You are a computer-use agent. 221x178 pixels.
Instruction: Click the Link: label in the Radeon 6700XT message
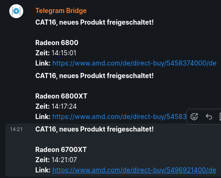click(x=43, y=170)
